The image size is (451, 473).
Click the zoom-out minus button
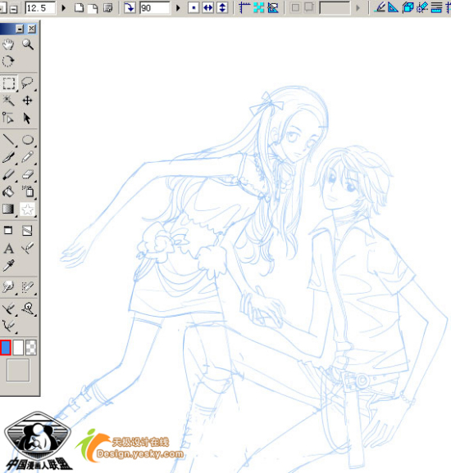(x=13, y=8)
